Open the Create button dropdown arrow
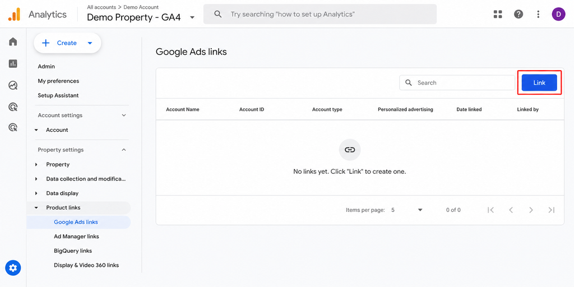 point(90,43)
